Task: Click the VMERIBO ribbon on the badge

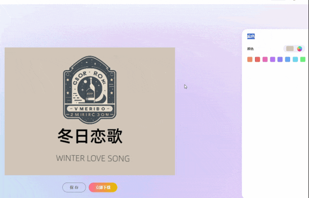Action: 90,109
